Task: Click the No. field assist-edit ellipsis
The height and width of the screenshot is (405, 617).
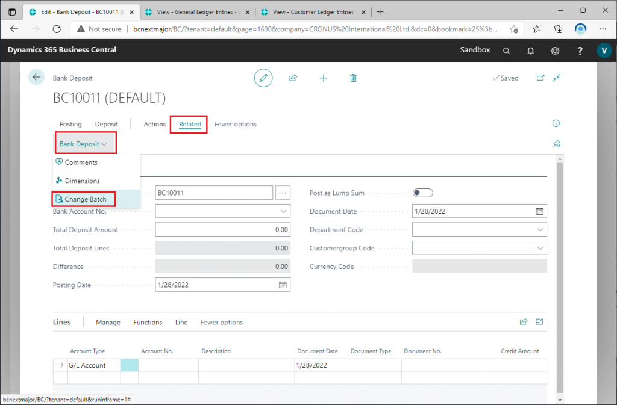Action: pyautogui.click(x=283, y=193)
